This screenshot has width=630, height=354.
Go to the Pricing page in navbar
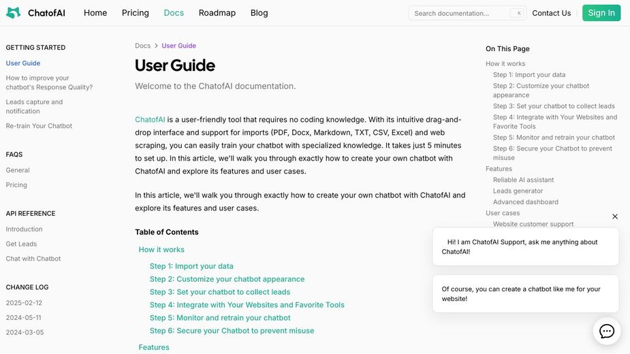click(136, 13)
